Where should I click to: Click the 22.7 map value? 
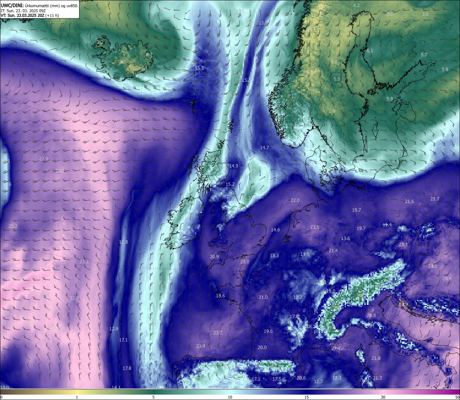point(74,298)
